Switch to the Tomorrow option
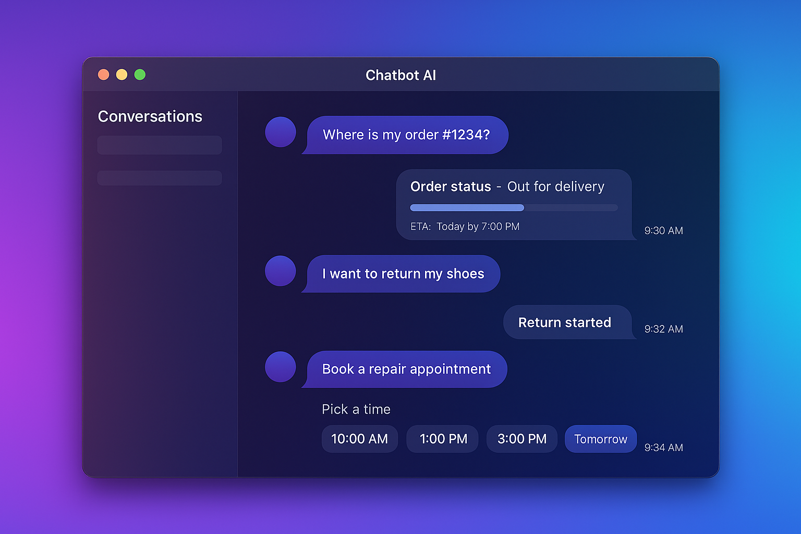 click(600, 439)
